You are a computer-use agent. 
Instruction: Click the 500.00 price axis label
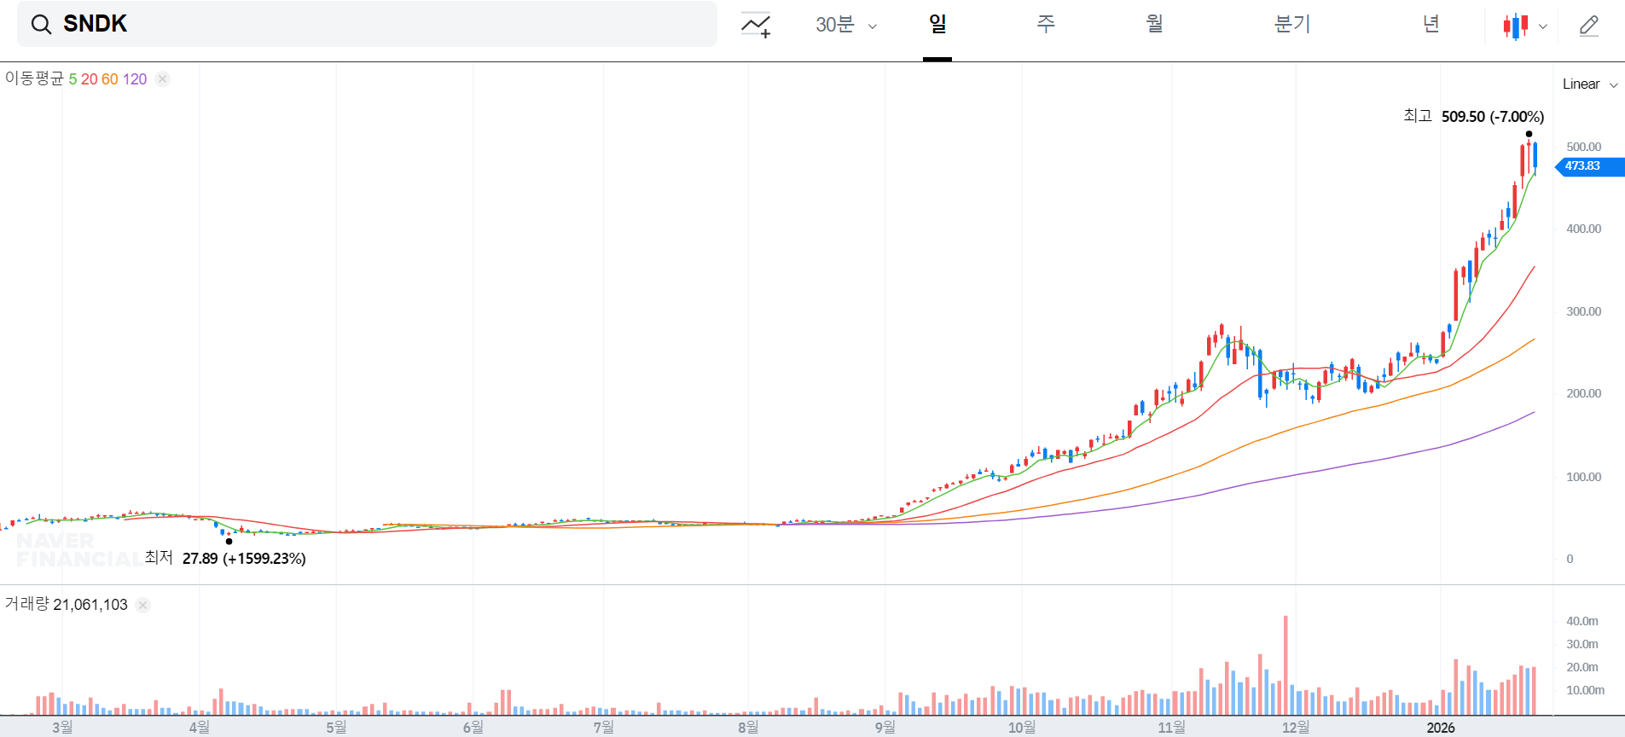[x=1584, y=147]
